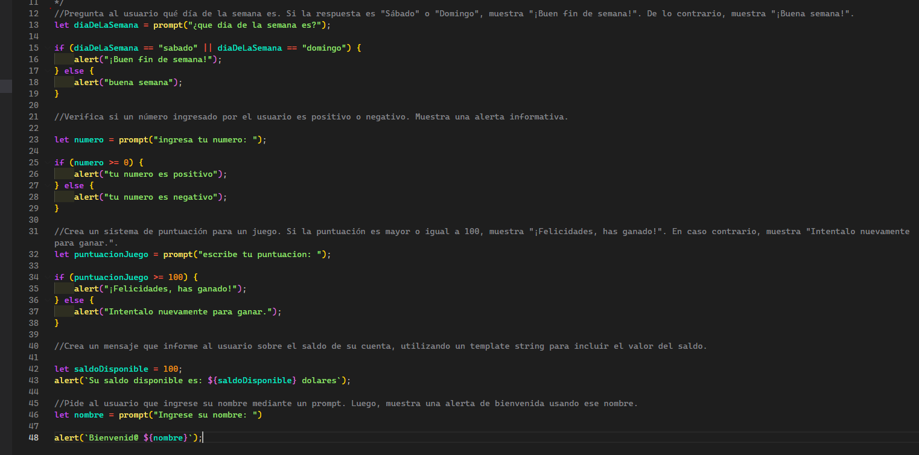The width and height of the screenshot is (919, 455).
Task: Click line number 18 in the gutter
Action: pyautogui.click(x=34, y=82)
